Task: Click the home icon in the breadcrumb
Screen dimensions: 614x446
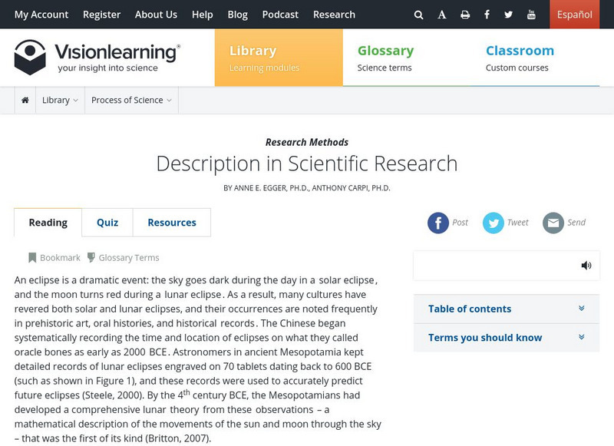Action: (x=26, y=99)
